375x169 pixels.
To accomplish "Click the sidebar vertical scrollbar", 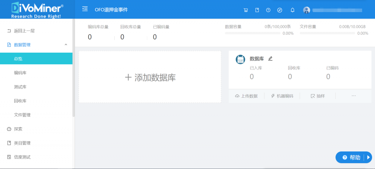I will tap(74, 68).
